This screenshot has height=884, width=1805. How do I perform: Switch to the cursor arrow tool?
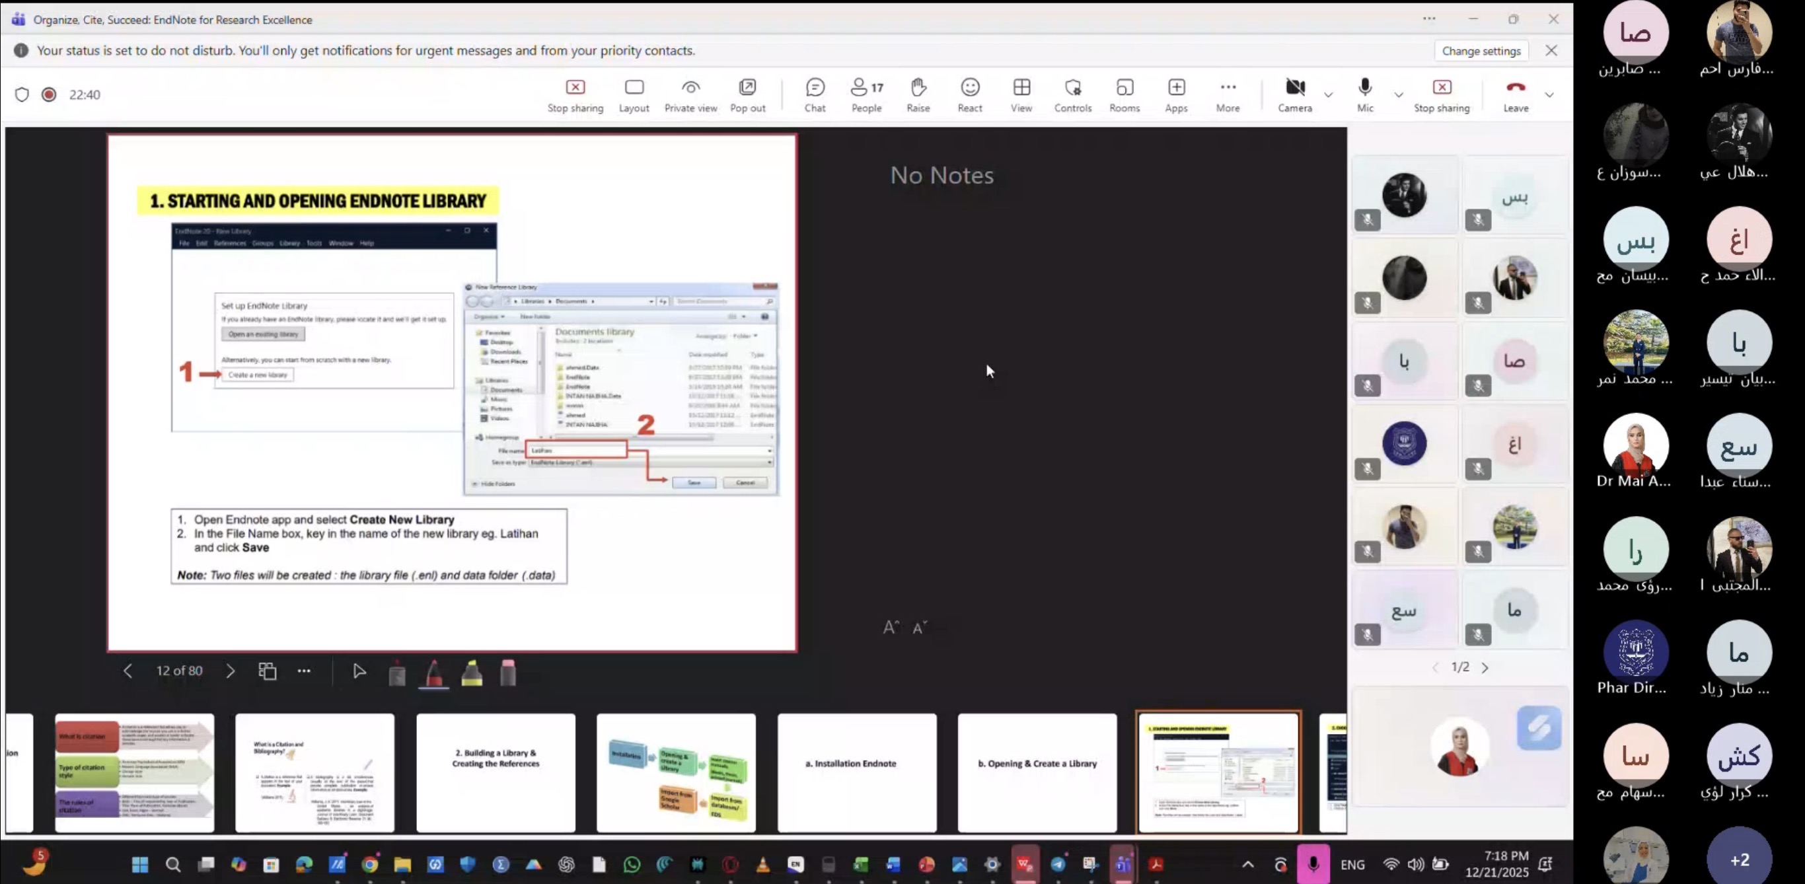(359, 671)
